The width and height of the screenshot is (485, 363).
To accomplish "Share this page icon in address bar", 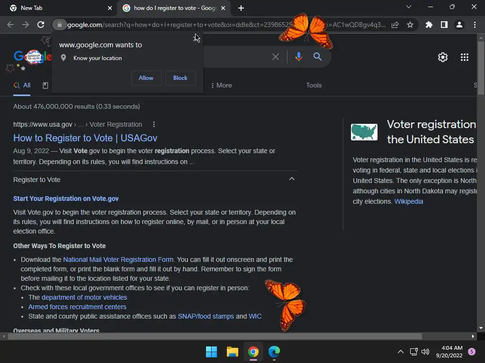I will coord(395,25).
